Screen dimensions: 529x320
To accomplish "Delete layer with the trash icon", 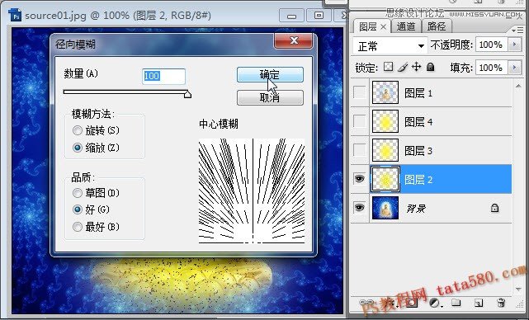I will tap(501, 303).
